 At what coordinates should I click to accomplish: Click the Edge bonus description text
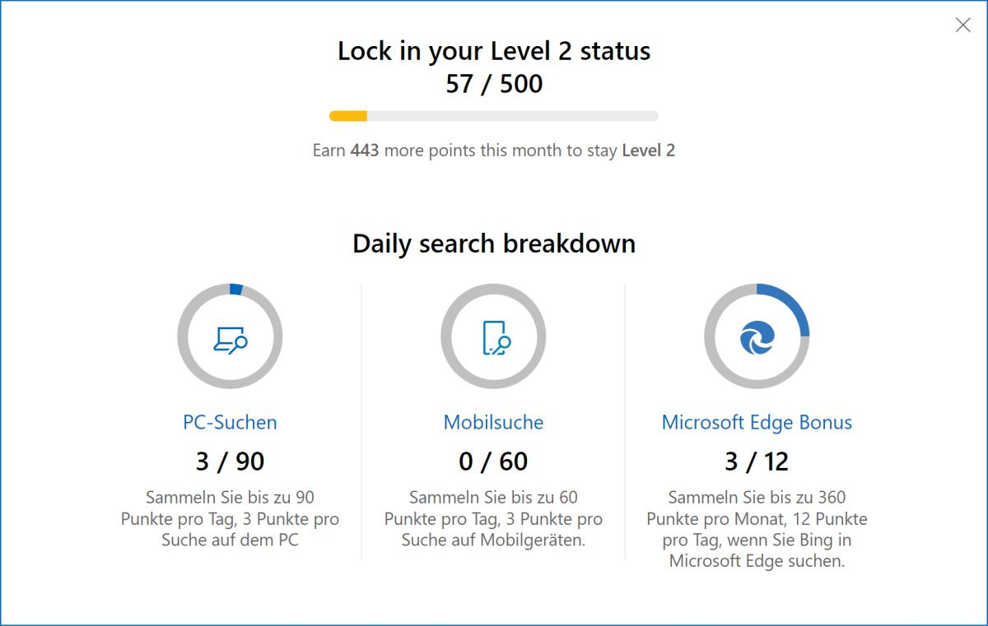[x=757, y=530]
